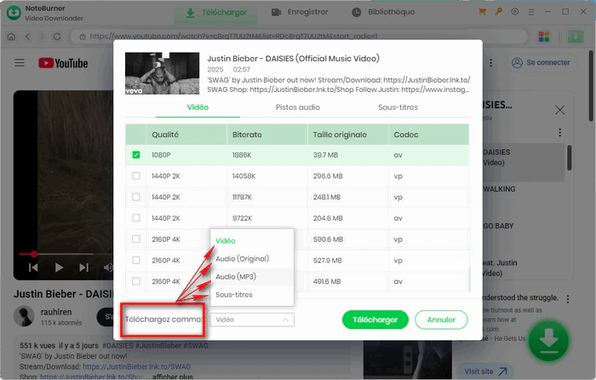The height and width of the screenshot is (380, 596).
Task: Choose Sous-titres in the dropdown list
Action: pos(252,295)
